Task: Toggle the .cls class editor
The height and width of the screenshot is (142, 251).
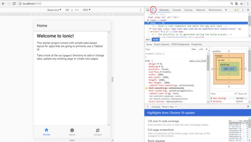Action: pos(200,49)
